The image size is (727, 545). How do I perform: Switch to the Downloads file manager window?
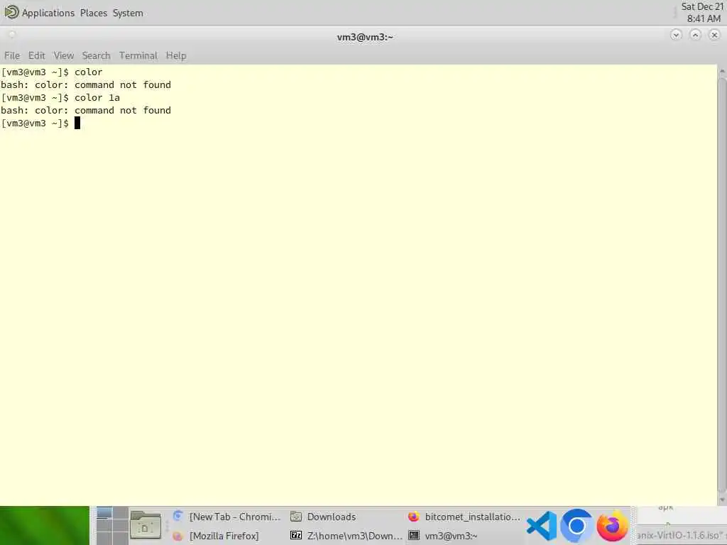344,517
